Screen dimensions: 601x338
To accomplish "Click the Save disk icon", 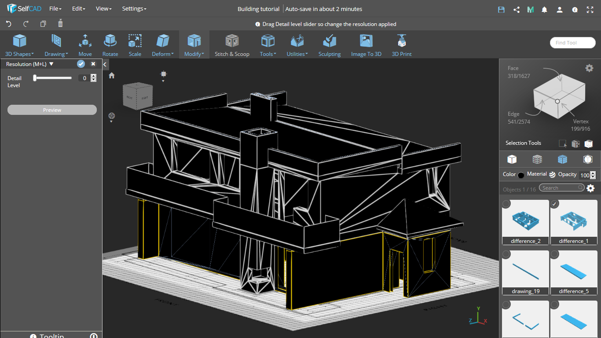I will (501, 9).
